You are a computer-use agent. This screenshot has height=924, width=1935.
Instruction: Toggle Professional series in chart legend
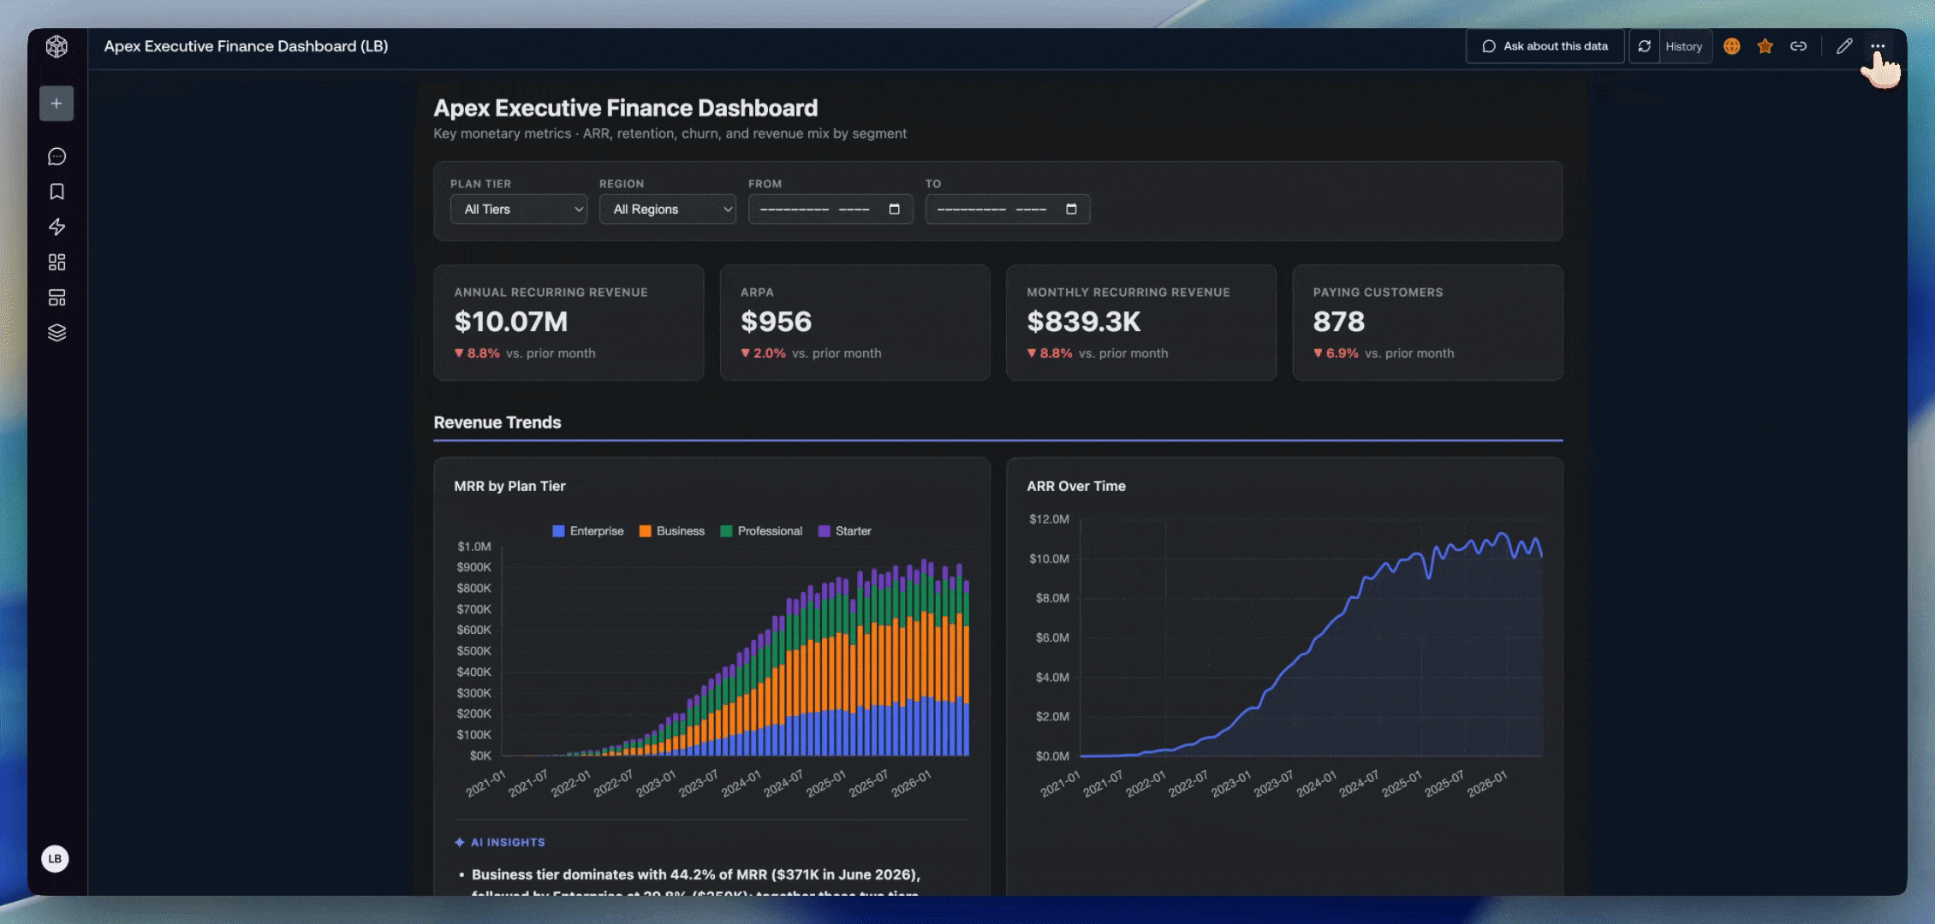coord(761,531)
